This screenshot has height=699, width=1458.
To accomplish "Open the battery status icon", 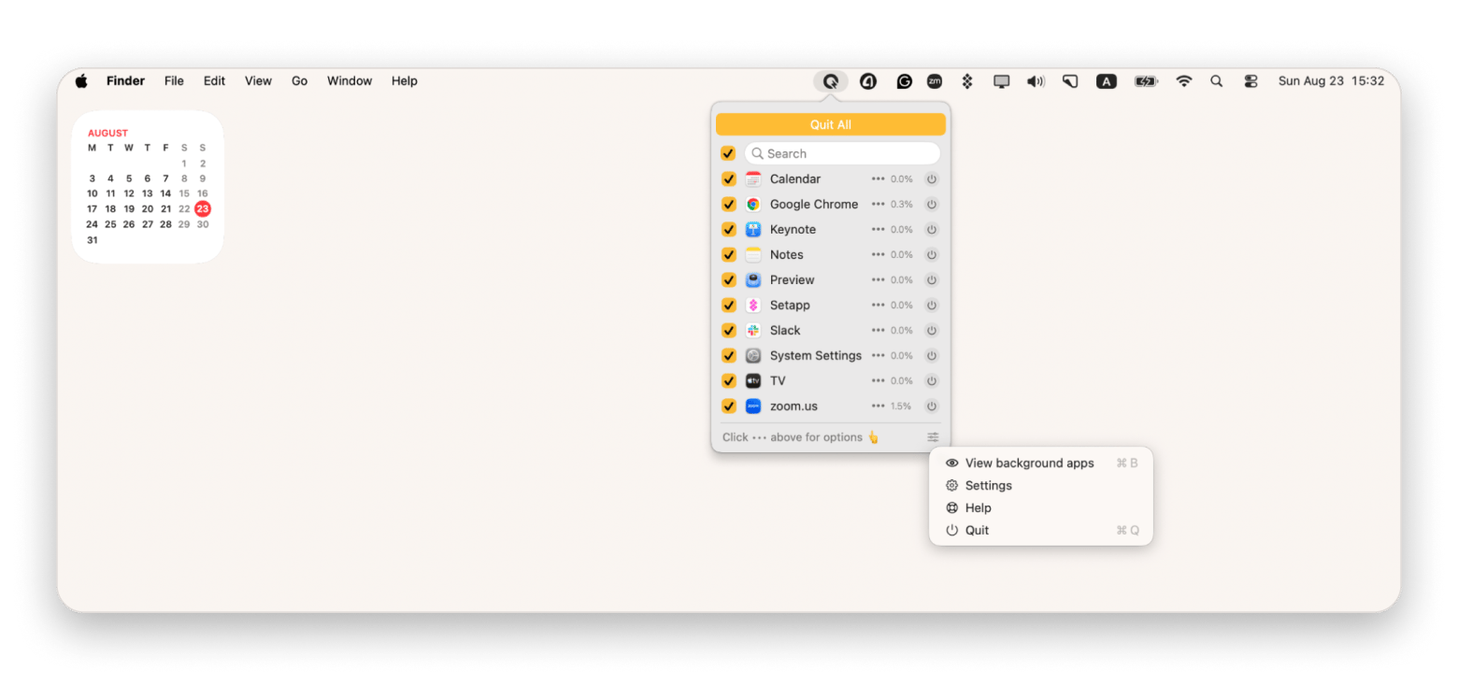I will pyautogui.click(x=1146, y=81).
